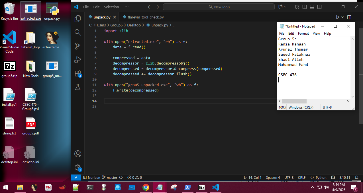Switch to flarevm_tool_check.py tab

[x=146, y=17]
